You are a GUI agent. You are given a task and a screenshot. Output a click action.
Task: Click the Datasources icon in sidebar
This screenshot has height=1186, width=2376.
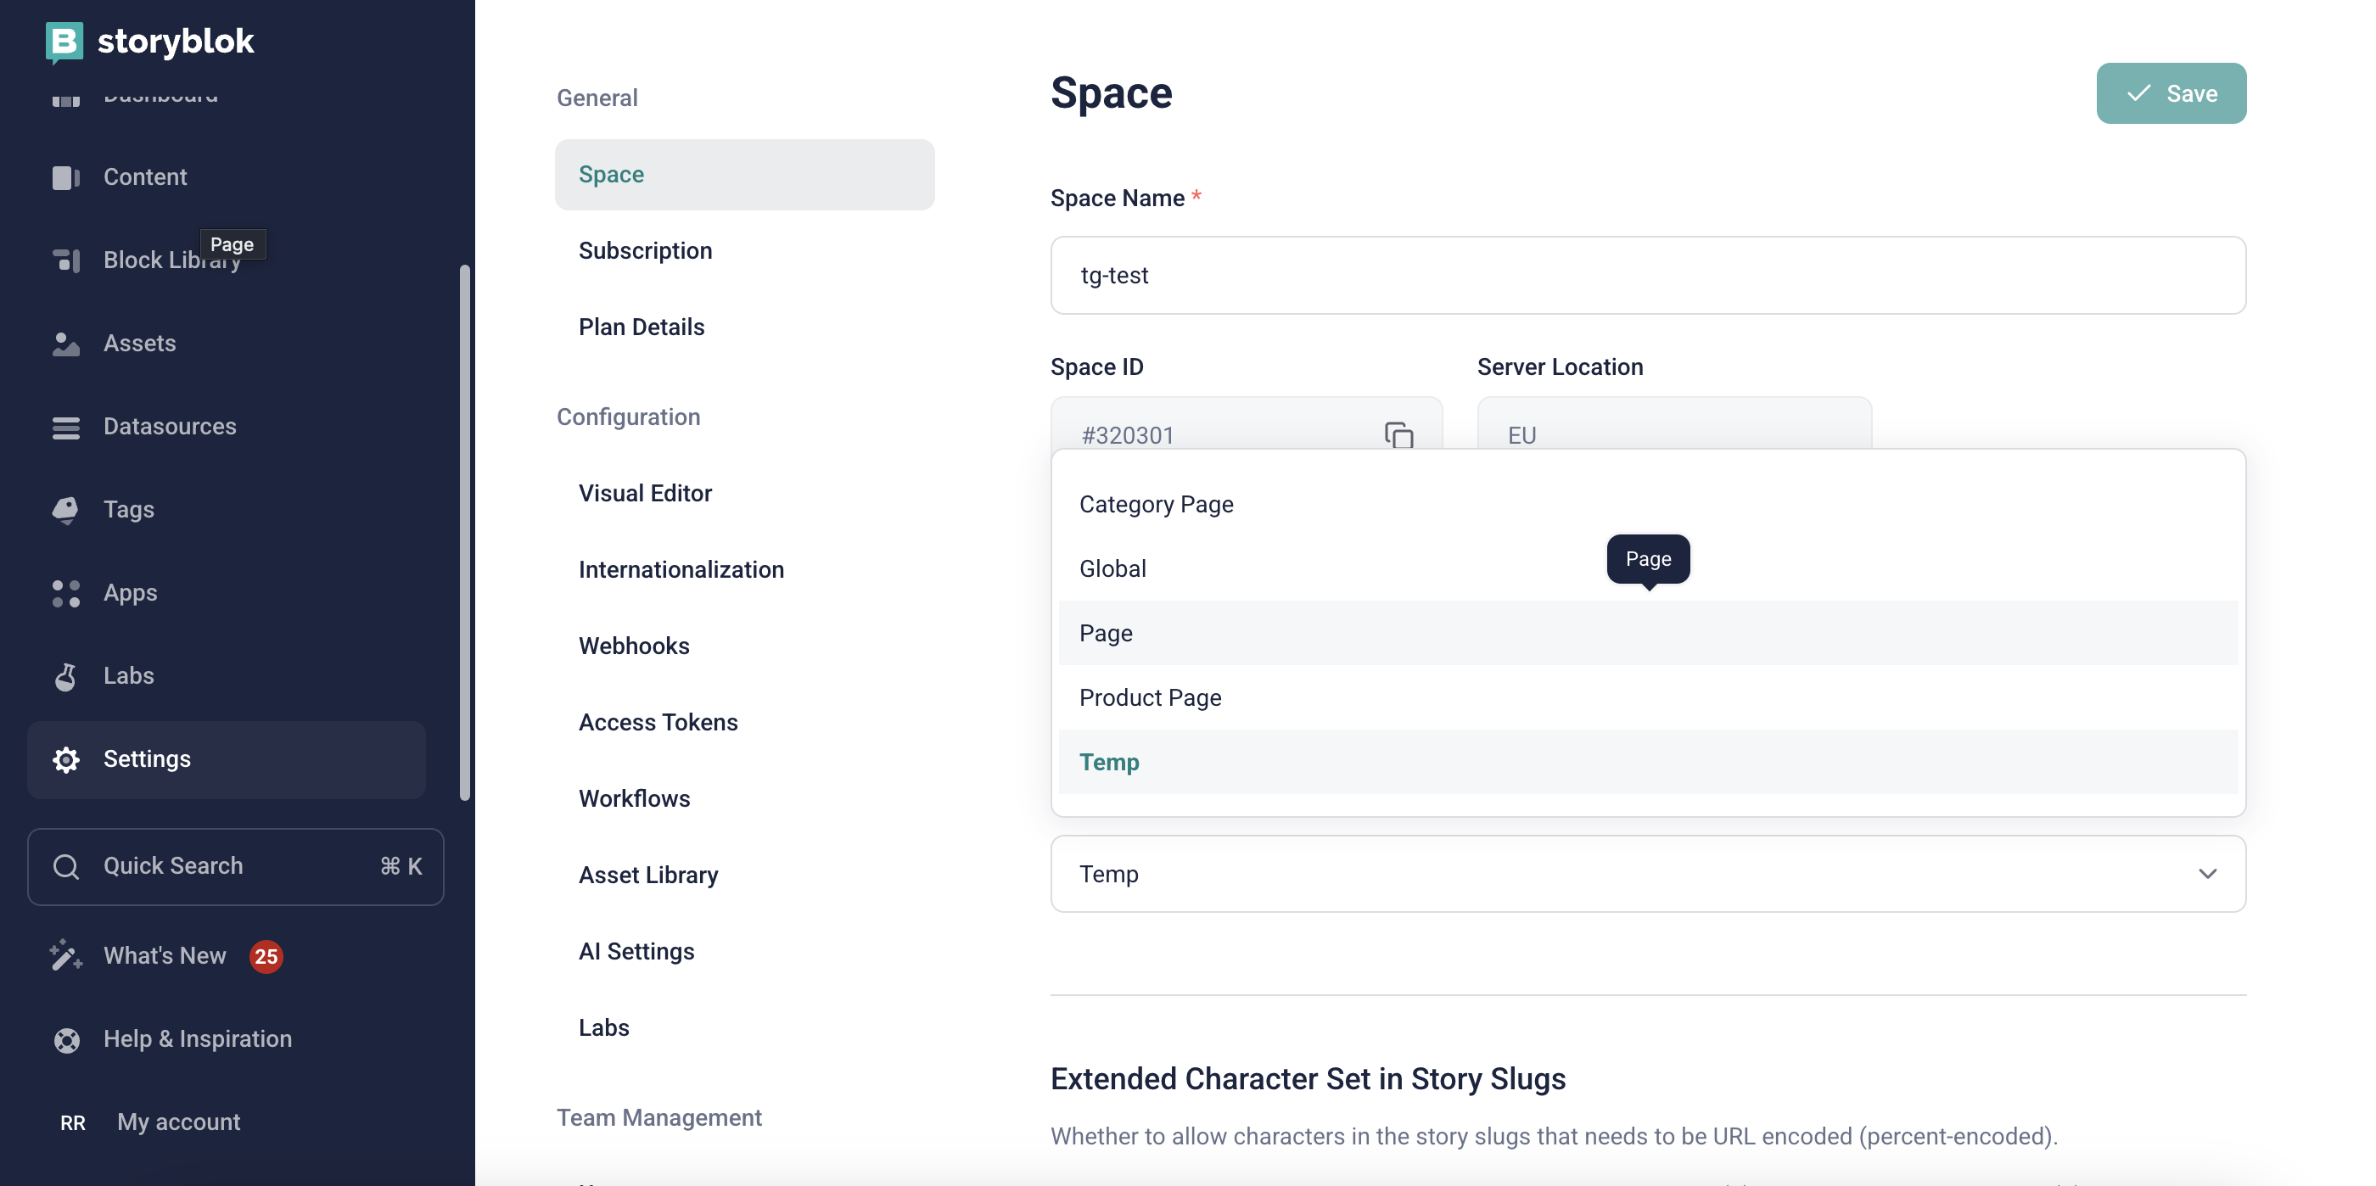tap(64, 427)
